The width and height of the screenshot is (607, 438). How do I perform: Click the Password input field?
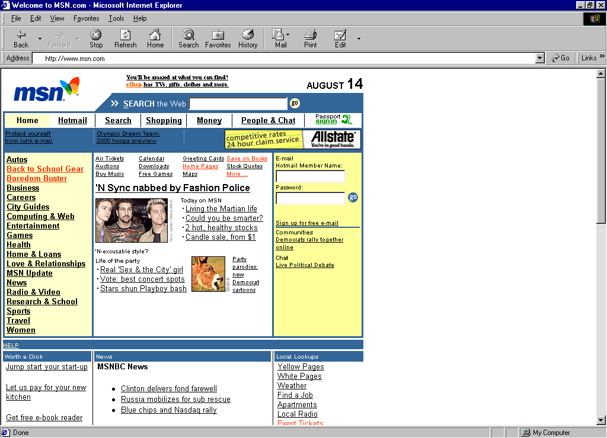(310, 198)
